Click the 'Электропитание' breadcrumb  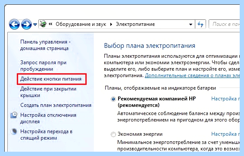(135, 24)
